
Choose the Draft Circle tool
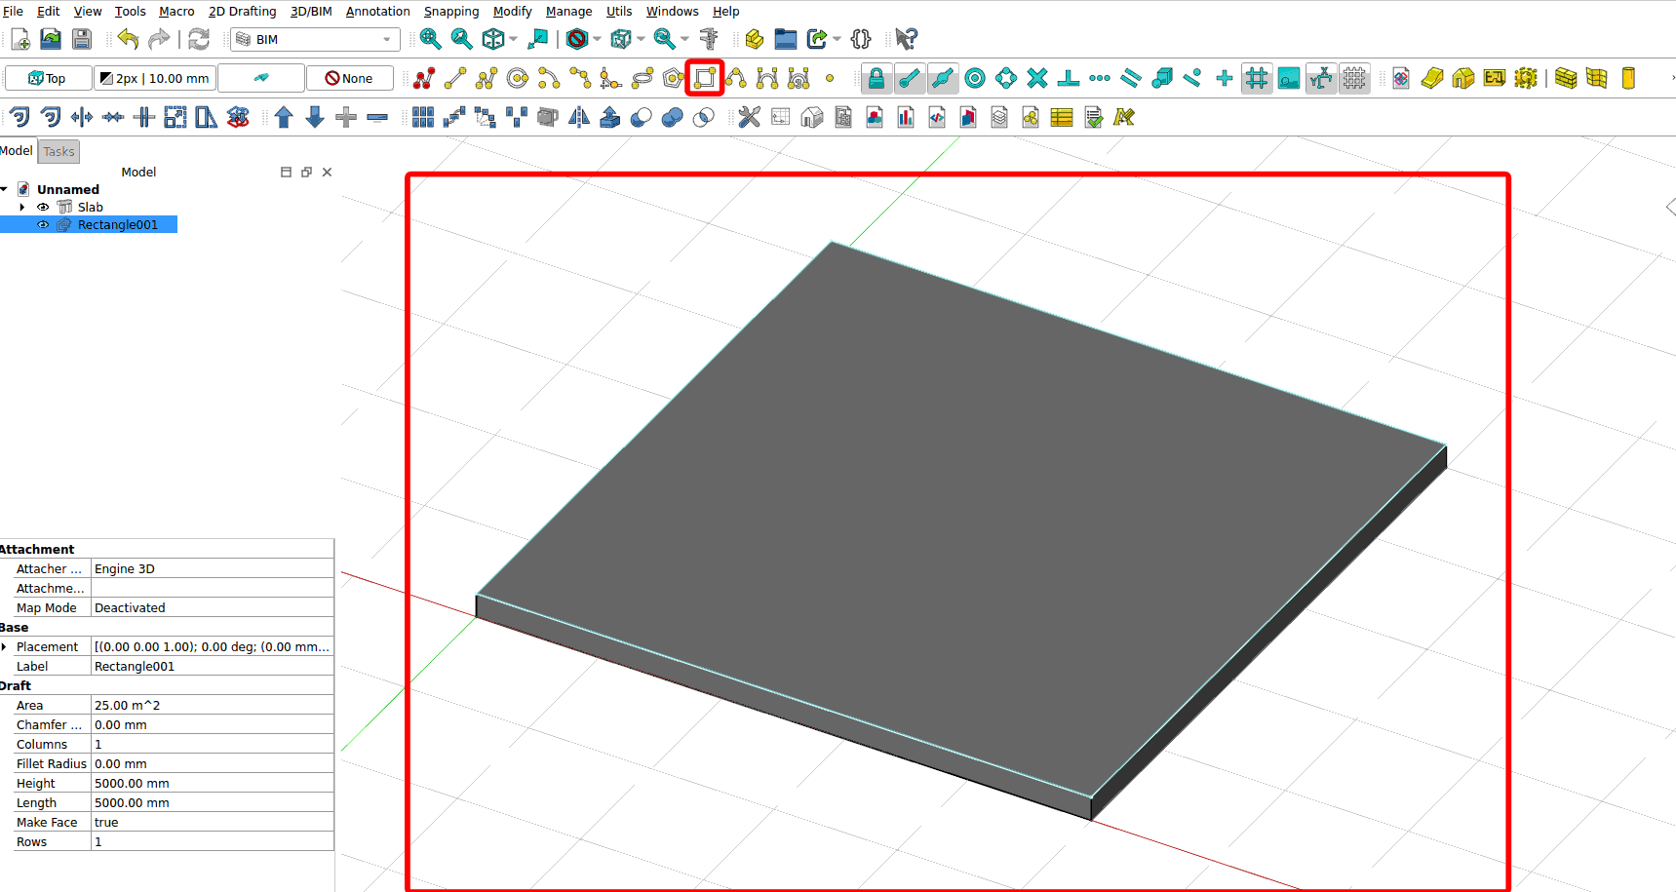(518, 78)
